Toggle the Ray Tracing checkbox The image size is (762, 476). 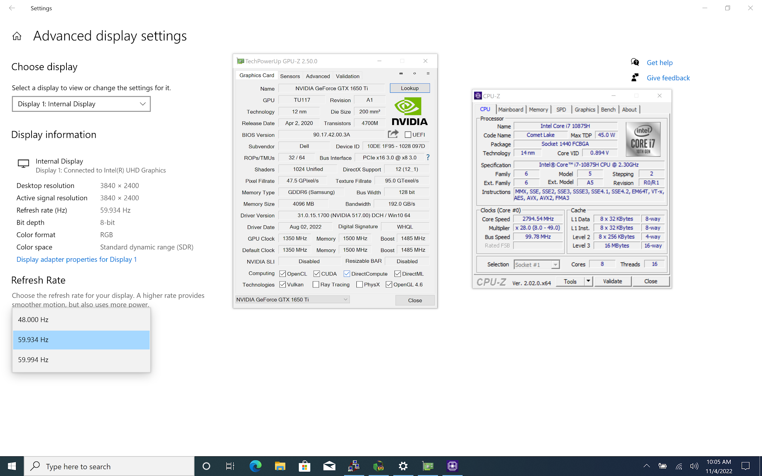click(x=316, y=285)
